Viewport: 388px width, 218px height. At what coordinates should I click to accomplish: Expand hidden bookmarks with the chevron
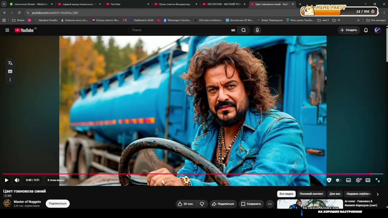358,20
